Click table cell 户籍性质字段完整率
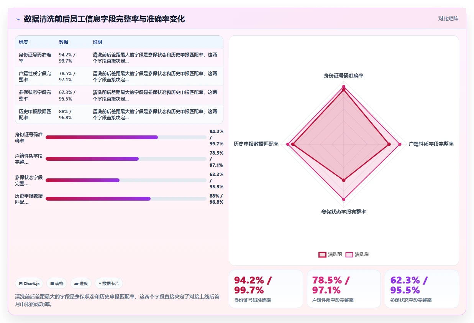 point(35,76)
